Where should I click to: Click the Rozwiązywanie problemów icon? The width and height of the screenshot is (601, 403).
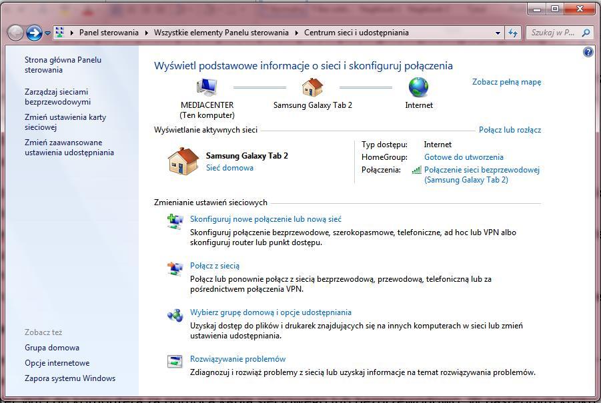(175, 361)
